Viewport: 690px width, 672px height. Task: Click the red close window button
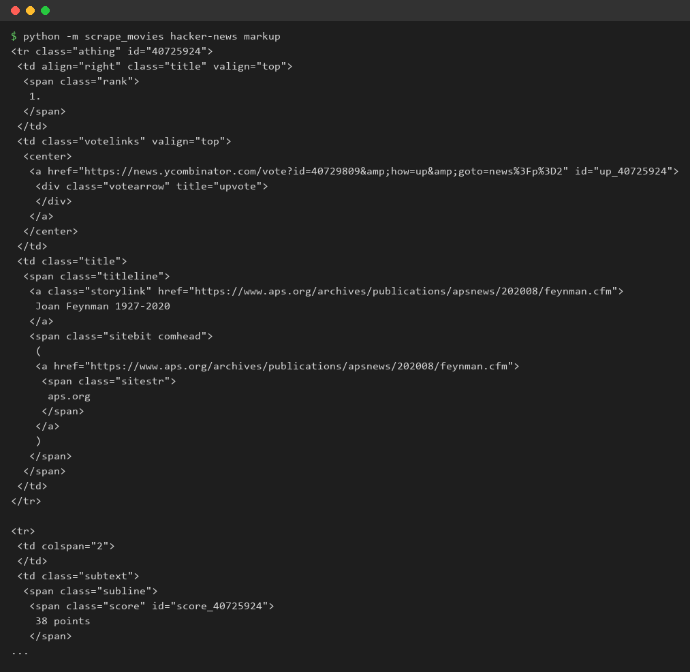pos(16,11)
